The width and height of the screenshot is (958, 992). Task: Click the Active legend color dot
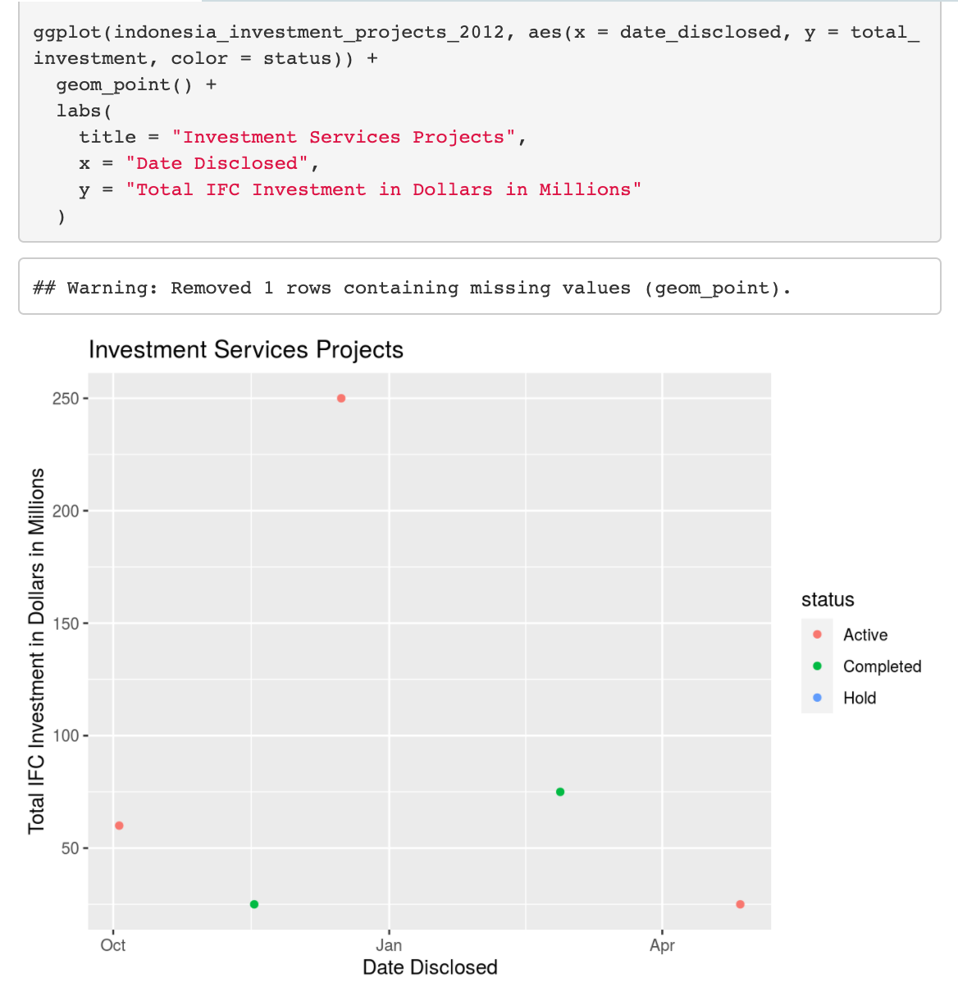(x=817, y=635)
